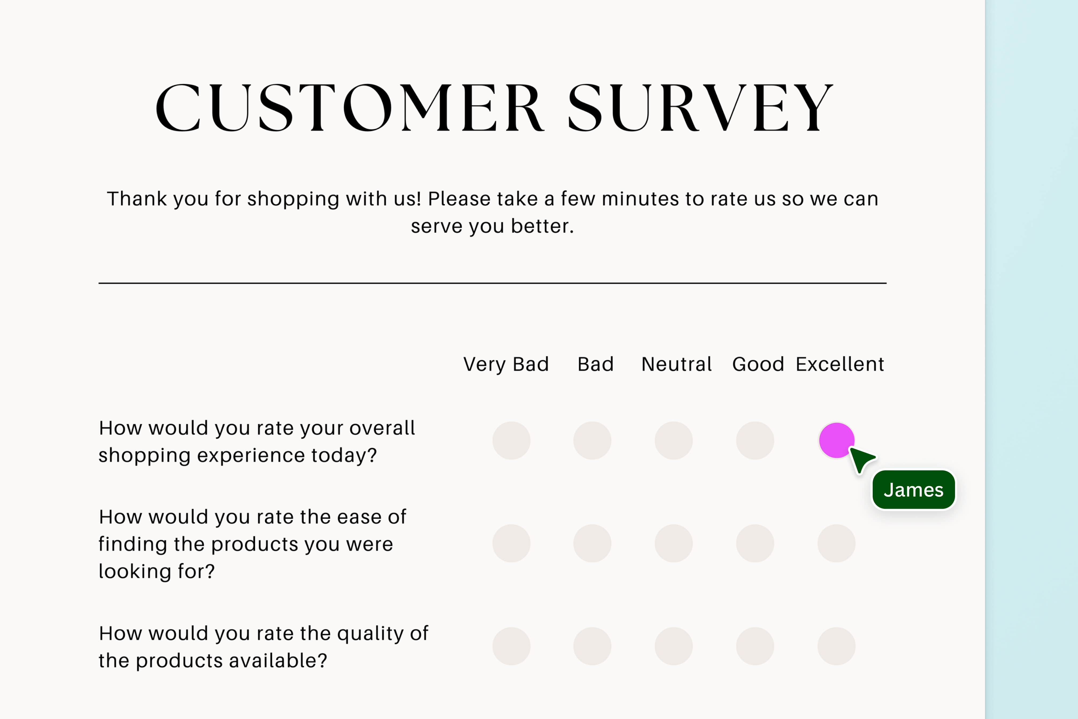Rate ease of finding products as Excellent

point(837,543)
